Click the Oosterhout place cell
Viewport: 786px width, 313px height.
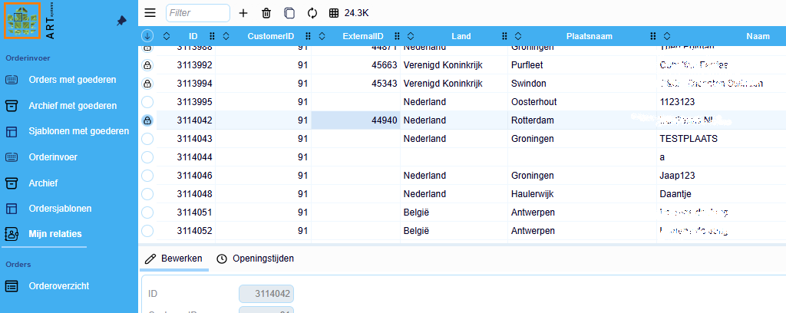click(x=583, y=102)
